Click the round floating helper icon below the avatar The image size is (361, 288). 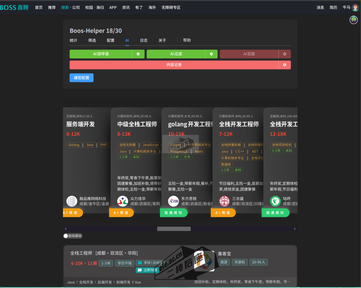click(x=354, y=20)
